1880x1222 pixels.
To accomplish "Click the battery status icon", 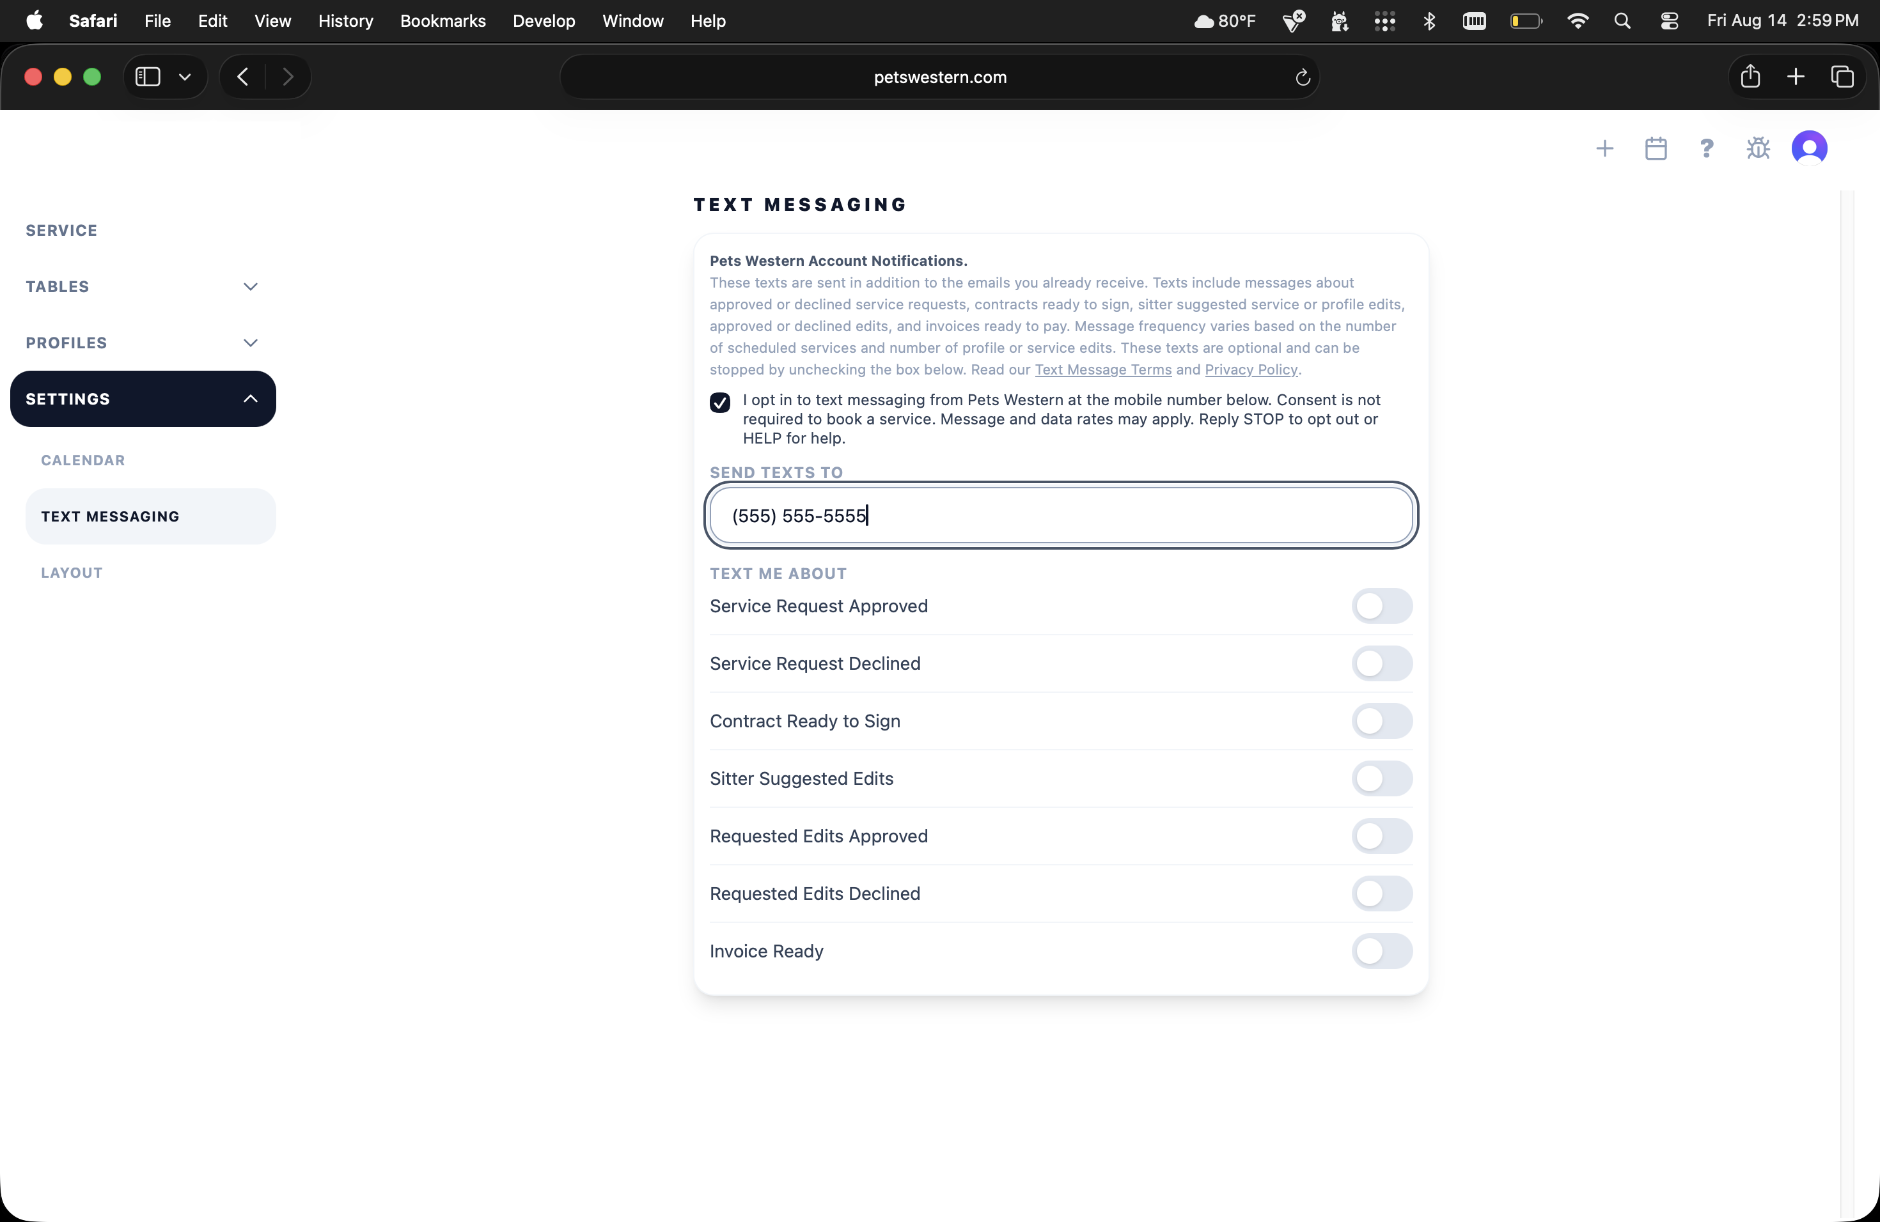I will tap(1526, 20).
